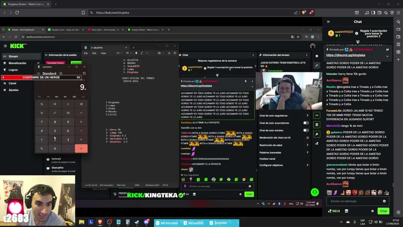Viewport: 403px width, 227px height.
Task: Collapse the Kick chat panel icon
Action: [328, 22]
